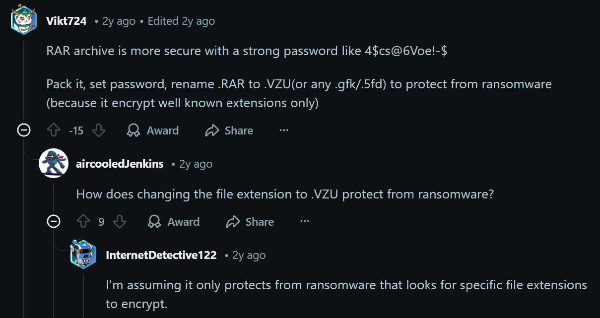Share Vikt724's comment

click(x=229, y=130)
